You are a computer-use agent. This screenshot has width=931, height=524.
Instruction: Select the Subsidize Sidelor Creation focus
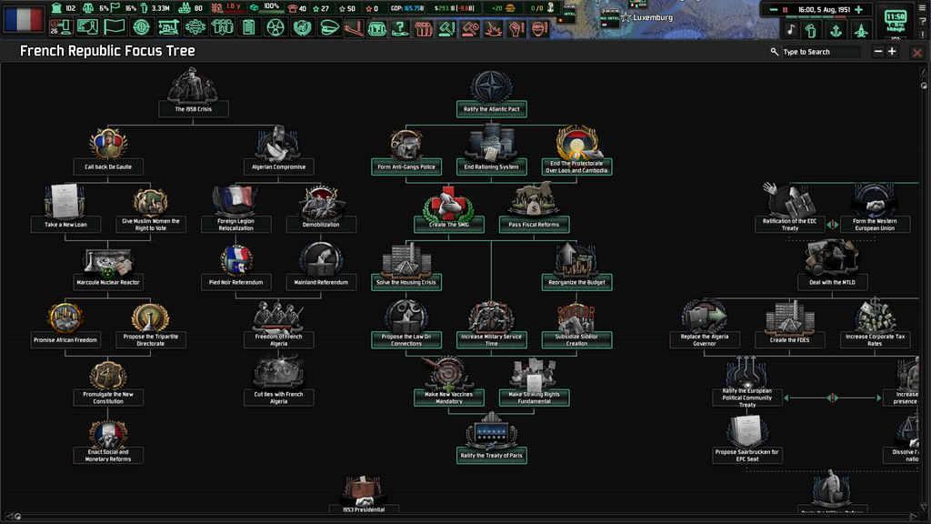pos(576,326)
